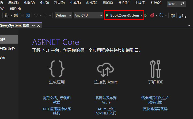Click the Undo arrow icon
This screenshot has height=119, width=193.
click(x=36, y=16)
